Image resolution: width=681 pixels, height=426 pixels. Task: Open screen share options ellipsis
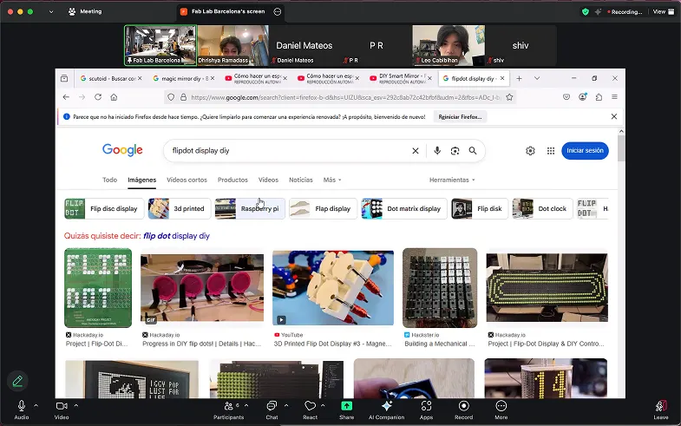[x=278, y=12]
